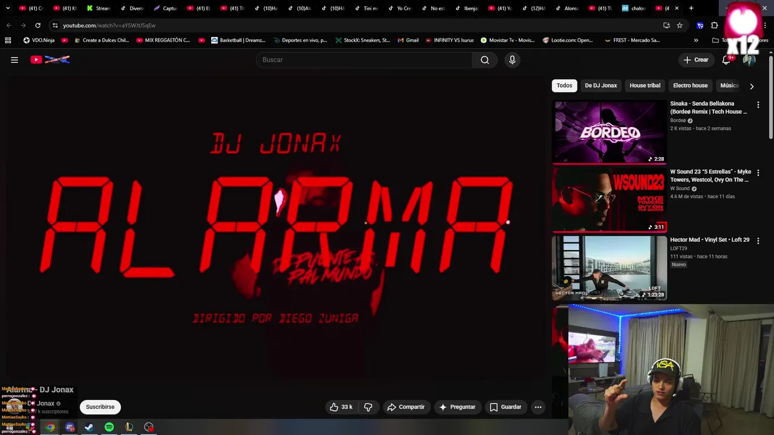Viewport: 774px width, 435px height.
Task: Open Steam from the taskbar
Action: pyautogui.click(x=89, y=427)
